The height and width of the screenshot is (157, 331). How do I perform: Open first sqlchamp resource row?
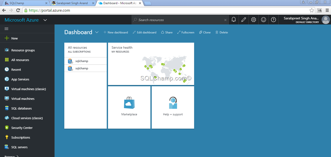pyautogui.click(x=85, y=61)
